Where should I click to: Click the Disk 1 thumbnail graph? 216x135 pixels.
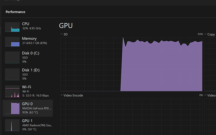pos(12,74)
